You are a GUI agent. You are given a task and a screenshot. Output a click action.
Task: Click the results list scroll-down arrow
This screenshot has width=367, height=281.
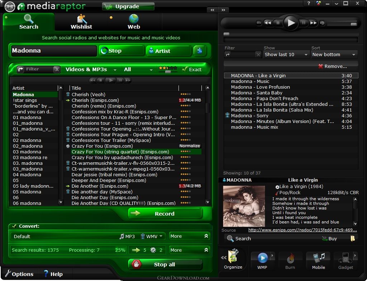point(208,202)
